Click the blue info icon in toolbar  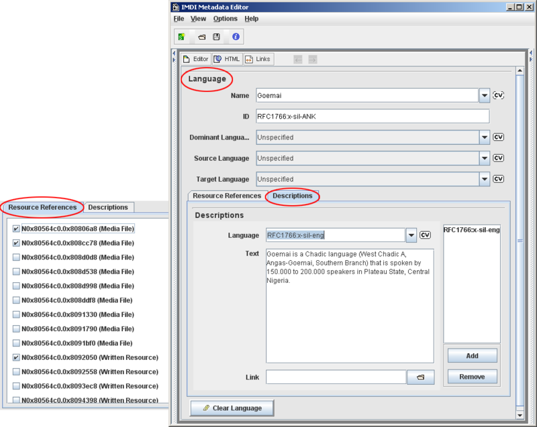coord(236,37)
